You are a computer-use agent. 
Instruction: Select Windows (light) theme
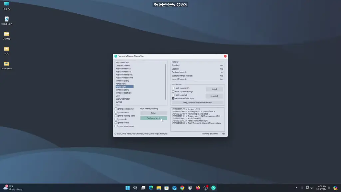[x=122, y=81]
